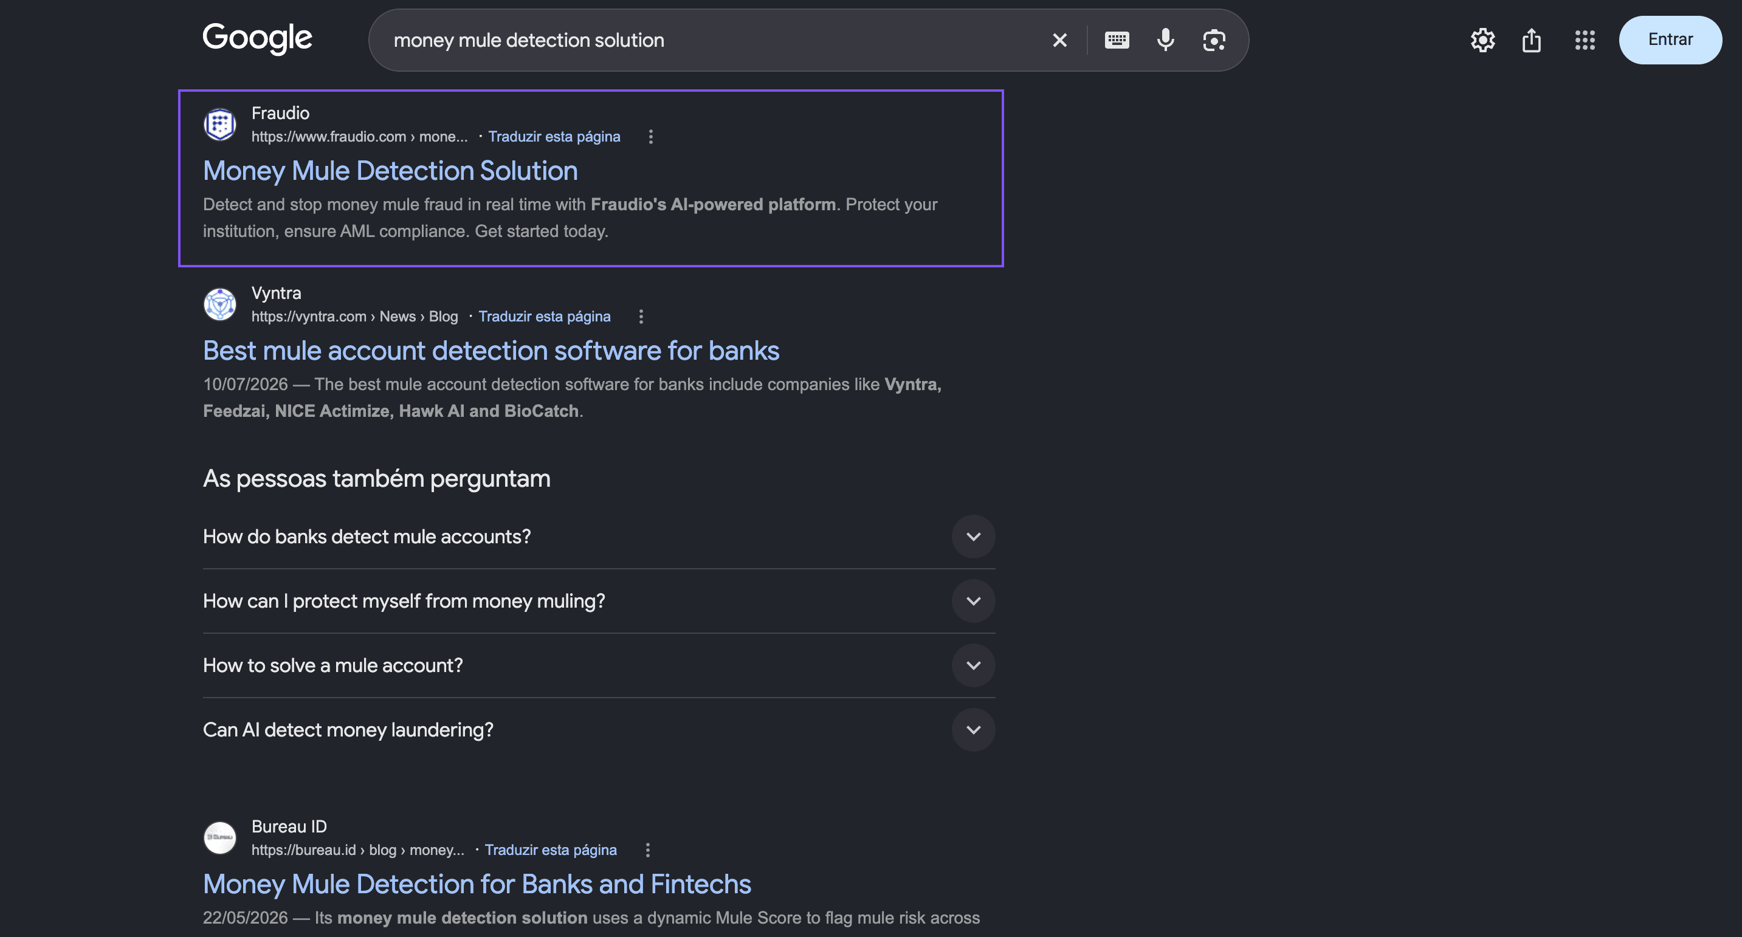Open the three-dot menu for the Bureau ID result
This screenshot has width=1742, height=937.
tap(647, 849)
